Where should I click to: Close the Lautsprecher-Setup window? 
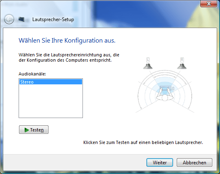tap(209, 4)
